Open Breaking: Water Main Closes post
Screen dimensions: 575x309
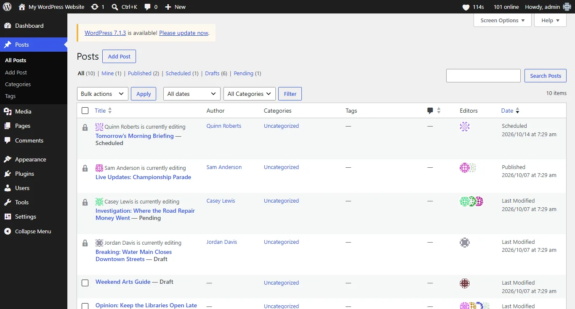click(133, 255)
